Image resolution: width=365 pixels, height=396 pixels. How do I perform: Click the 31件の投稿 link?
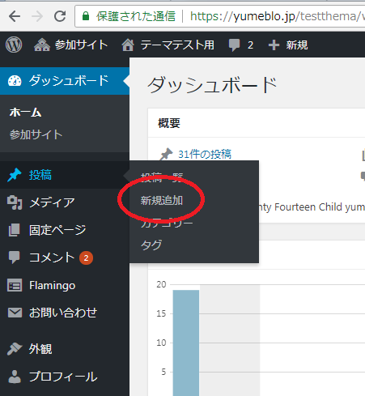pyautogui.click(x=205, y=154)
